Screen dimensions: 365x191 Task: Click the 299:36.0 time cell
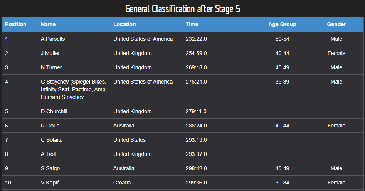pyautogui.click(x=196, y=183)
